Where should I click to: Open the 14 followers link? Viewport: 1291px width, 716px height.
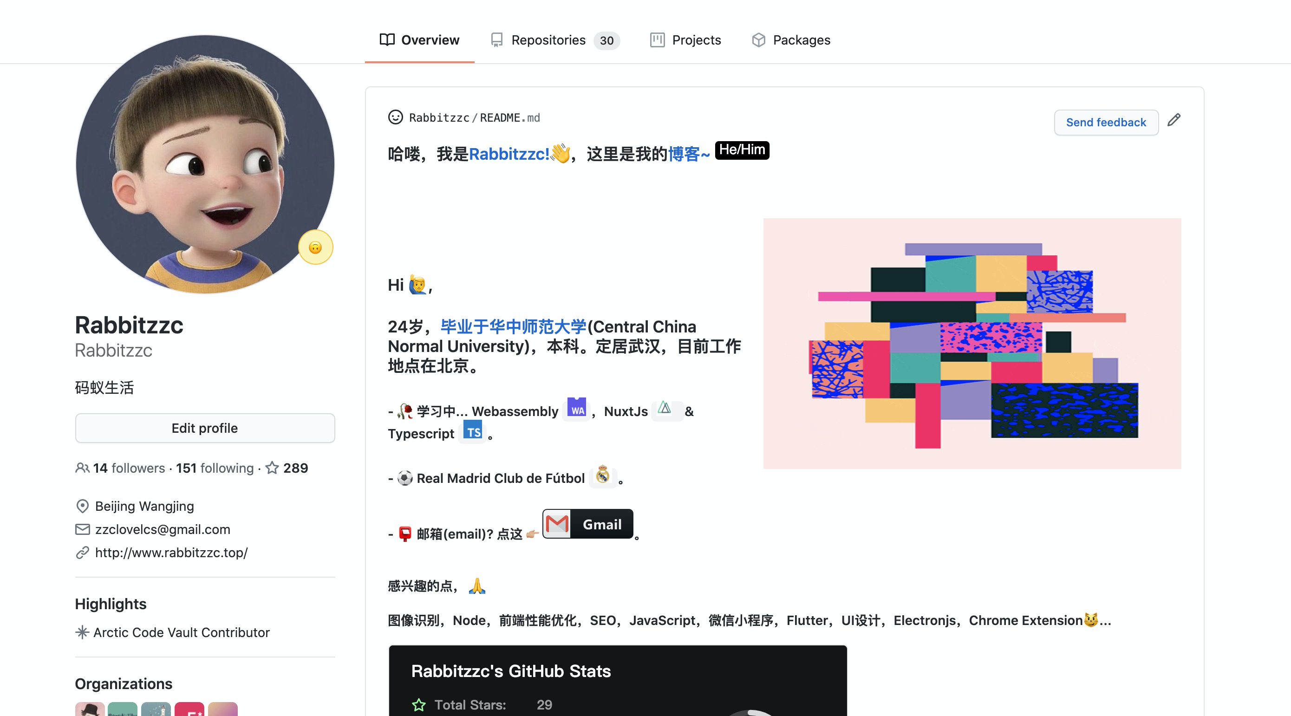[128, 468]
